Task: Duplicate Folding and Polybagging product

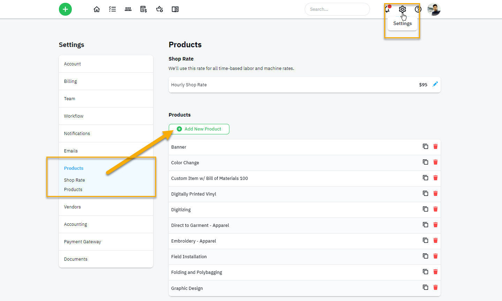Action: (425, 272)
